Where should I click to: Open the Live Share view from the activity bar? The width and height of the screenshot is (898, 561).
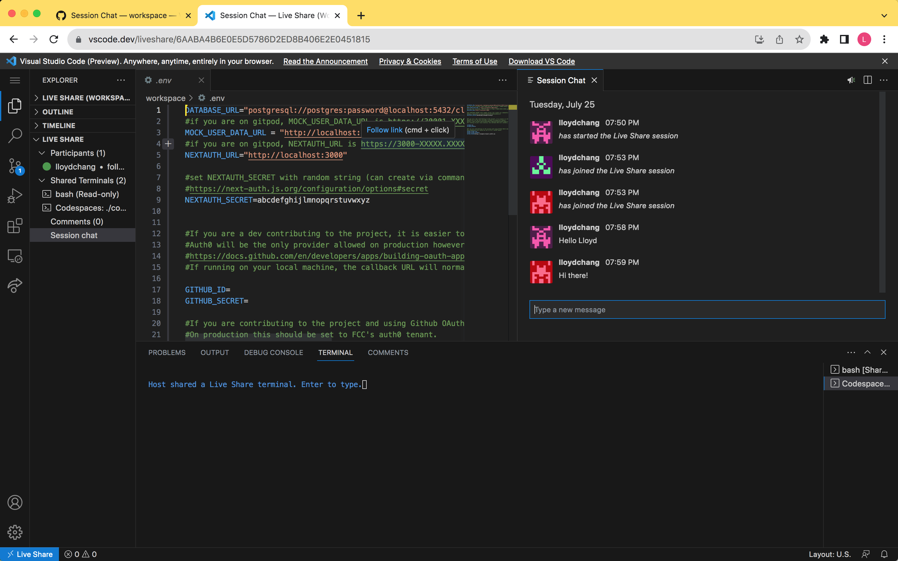(x=15, y=286)
